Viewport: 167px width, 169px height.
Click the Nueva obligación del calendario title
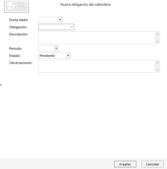point(86,4)
